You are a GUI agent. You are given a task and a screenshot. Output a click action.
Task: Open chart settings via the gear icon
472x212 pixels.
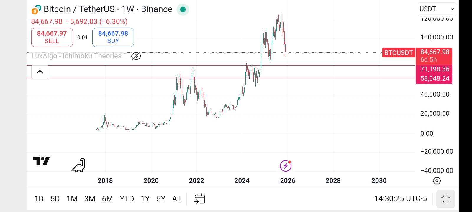437,180
